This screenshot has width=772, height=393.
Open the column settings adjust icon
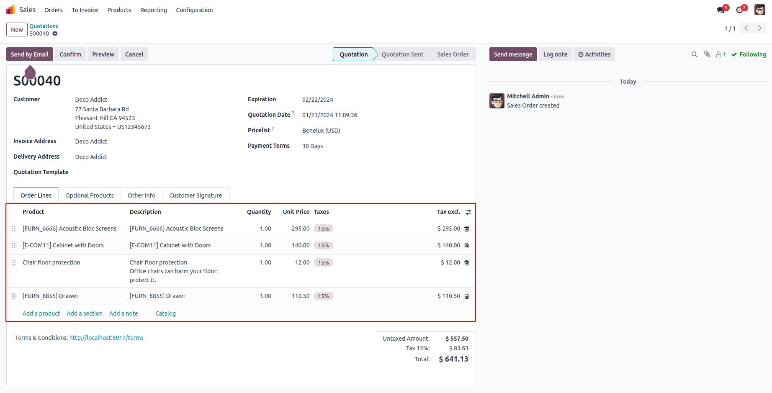click(x=468, y=212)
